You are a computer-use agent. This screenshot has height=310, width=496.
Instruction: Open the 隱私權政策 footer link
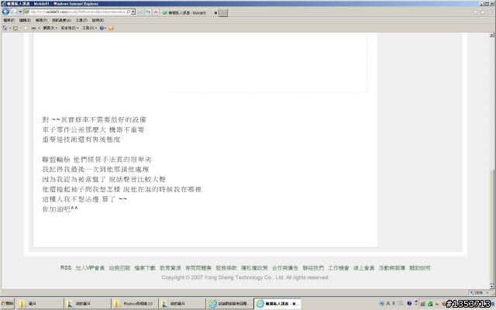[254, 268]
